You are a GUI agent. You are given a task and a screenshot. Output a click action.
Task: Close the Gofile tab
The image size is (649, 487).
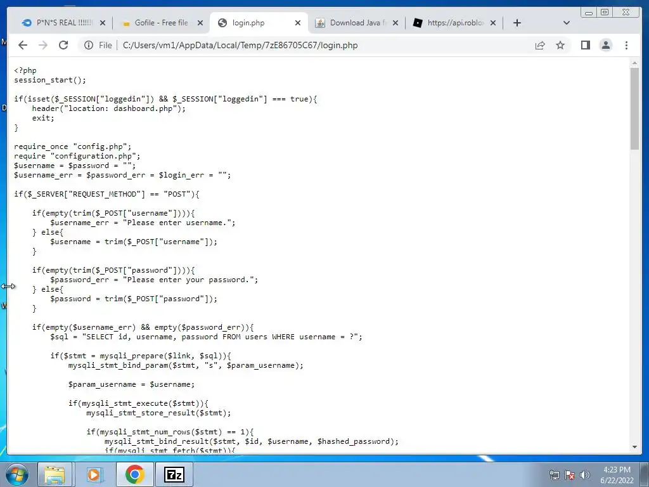click(200, 23)
